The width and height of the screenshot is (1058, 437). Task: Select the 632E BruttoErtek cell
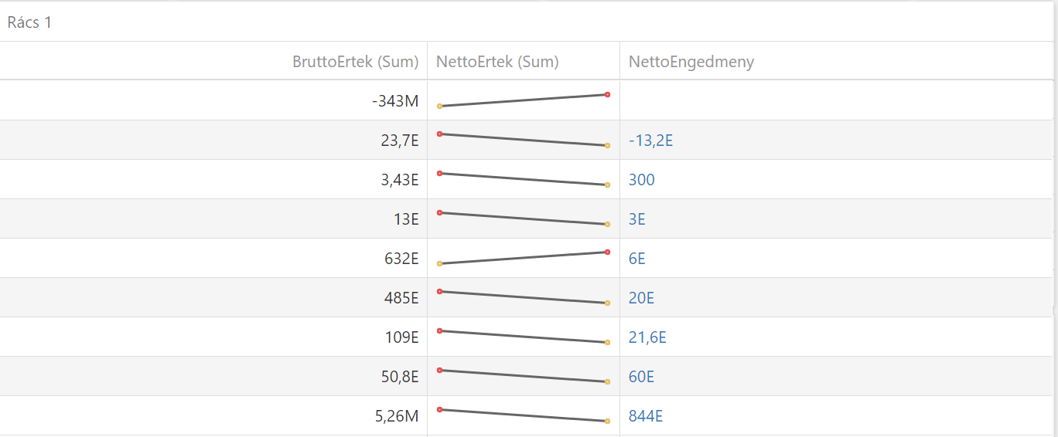coord(401,259)
